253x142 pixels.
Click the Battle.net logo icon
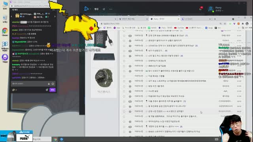[86, 9]
